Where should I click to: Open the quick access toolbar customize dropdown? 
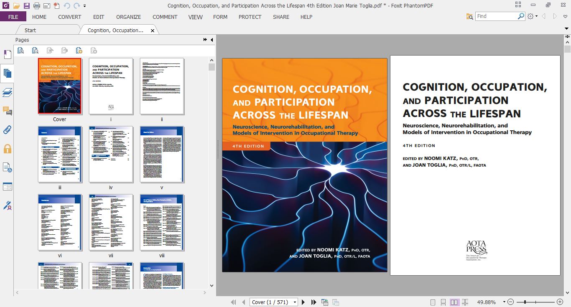coord(84,6)
